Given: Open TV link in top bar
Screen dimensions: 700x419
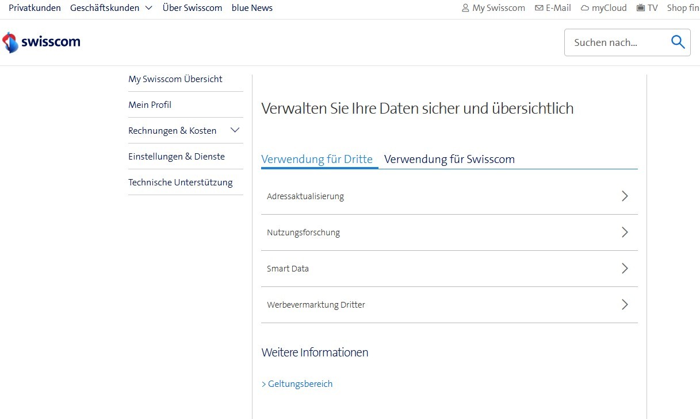Looking at the screenshot, I should click(x=647, y=8).
